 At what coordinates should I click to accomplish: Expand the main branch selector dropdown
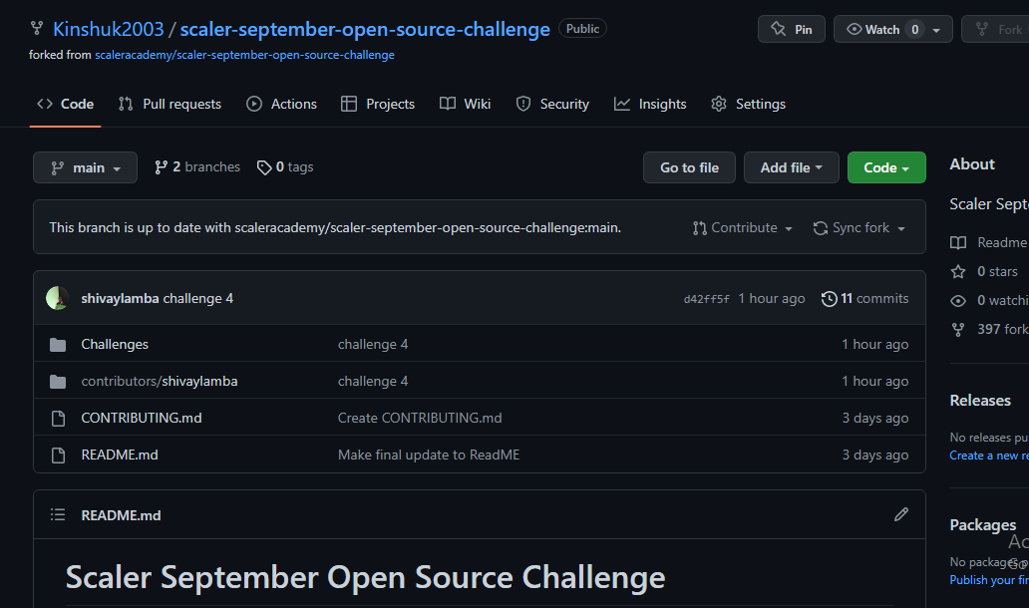click(x=86, y=167)
